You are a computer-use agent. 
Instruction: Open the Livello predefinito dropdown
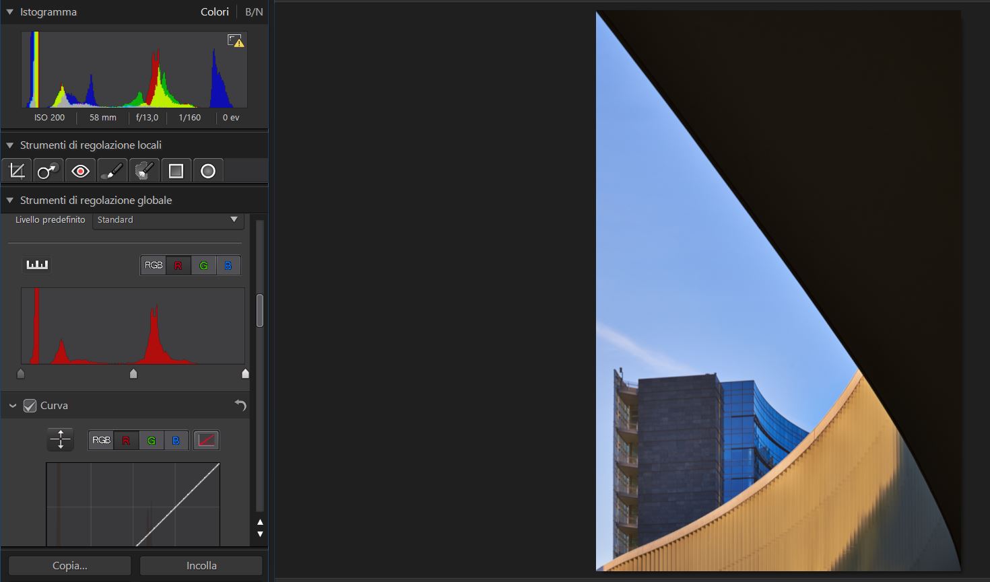click(168, 220)
